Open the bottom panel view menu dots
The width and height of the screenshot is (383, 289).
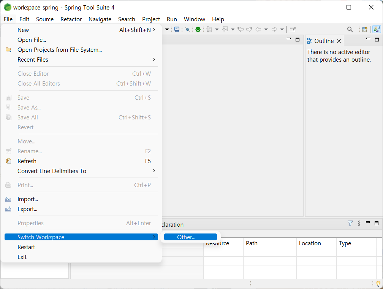click(x=359, y=223)
